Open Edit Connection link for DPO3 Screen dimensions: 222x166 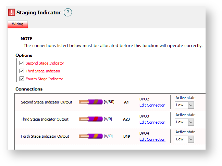pyautogui.click(x=152, y=122)
